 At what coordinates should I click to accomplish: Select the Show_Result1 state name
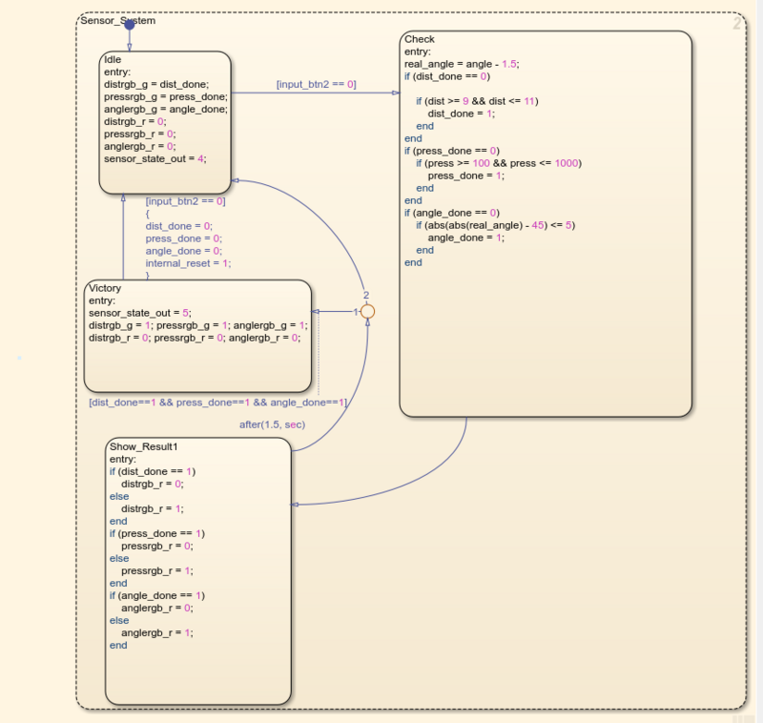pyautogui.click(x=144, y=446)
